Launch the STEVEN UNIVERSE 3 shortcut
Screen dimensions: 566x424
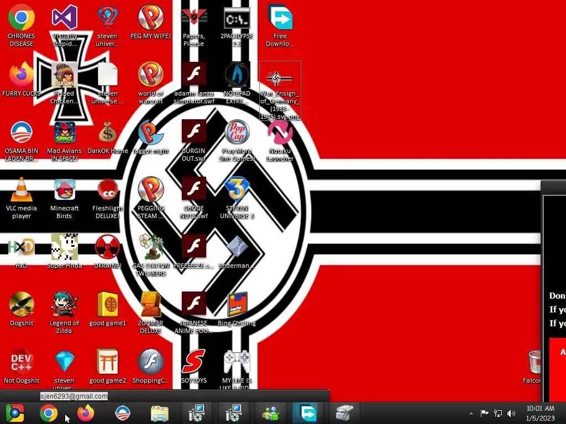pos(237,198)
